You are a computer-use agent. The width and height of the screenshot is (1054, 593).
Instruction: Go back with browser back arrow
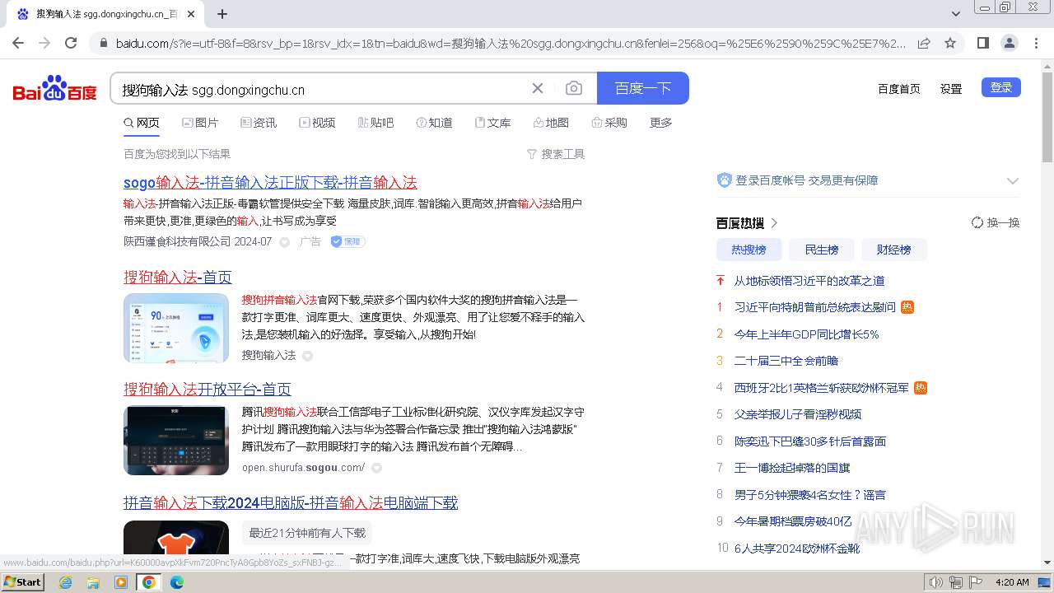(x=17, y=43)
